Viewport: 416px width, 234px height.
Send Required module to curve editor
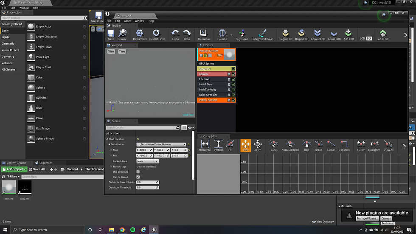[x=233, y=69]
